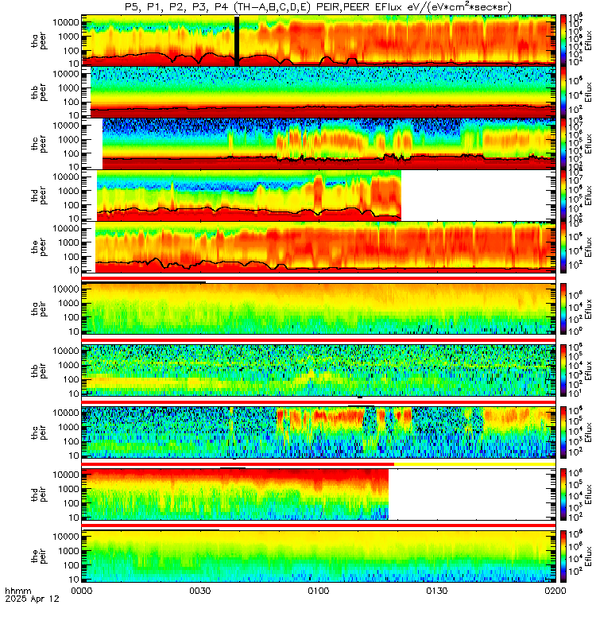Click the 0030 time axis label
The image size is (596, 636).
click(x=200, y=591)
